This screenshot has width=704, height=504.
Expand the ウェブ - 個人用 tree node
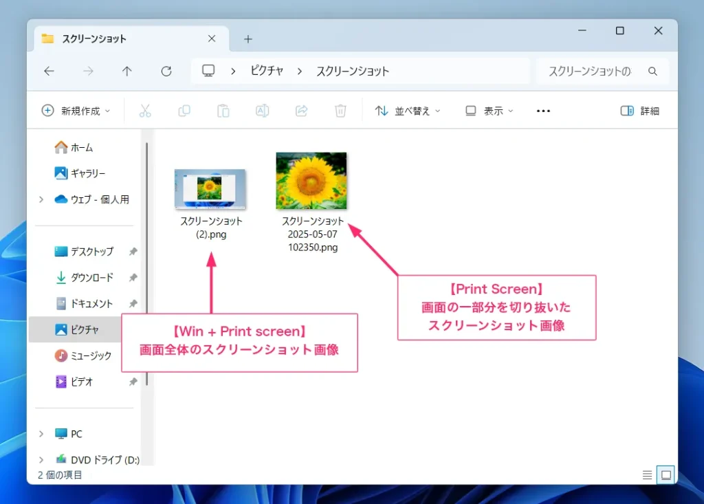[x=41, y=199]
